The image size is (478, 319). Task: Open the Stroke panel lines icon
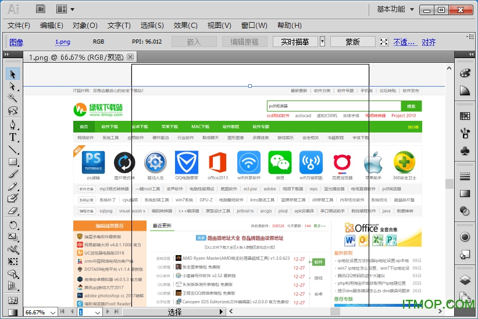click(x=465, y=176)
